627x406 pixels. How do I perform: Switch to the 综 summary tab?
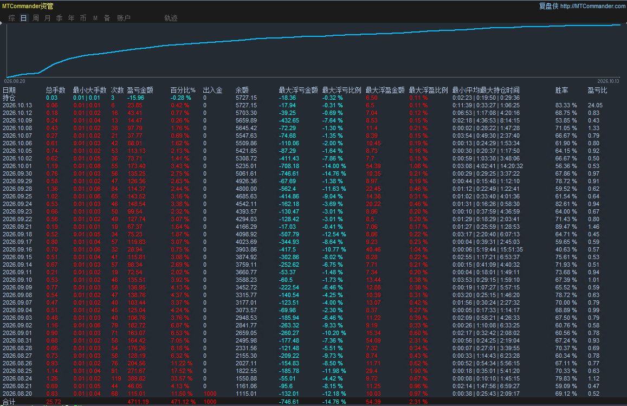click(x=12, y=18)
